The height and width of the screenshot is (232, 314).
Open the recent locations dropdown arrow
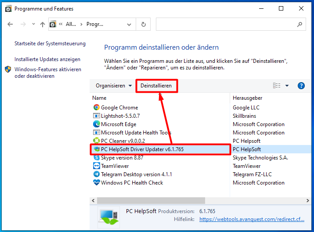point(33,24)
